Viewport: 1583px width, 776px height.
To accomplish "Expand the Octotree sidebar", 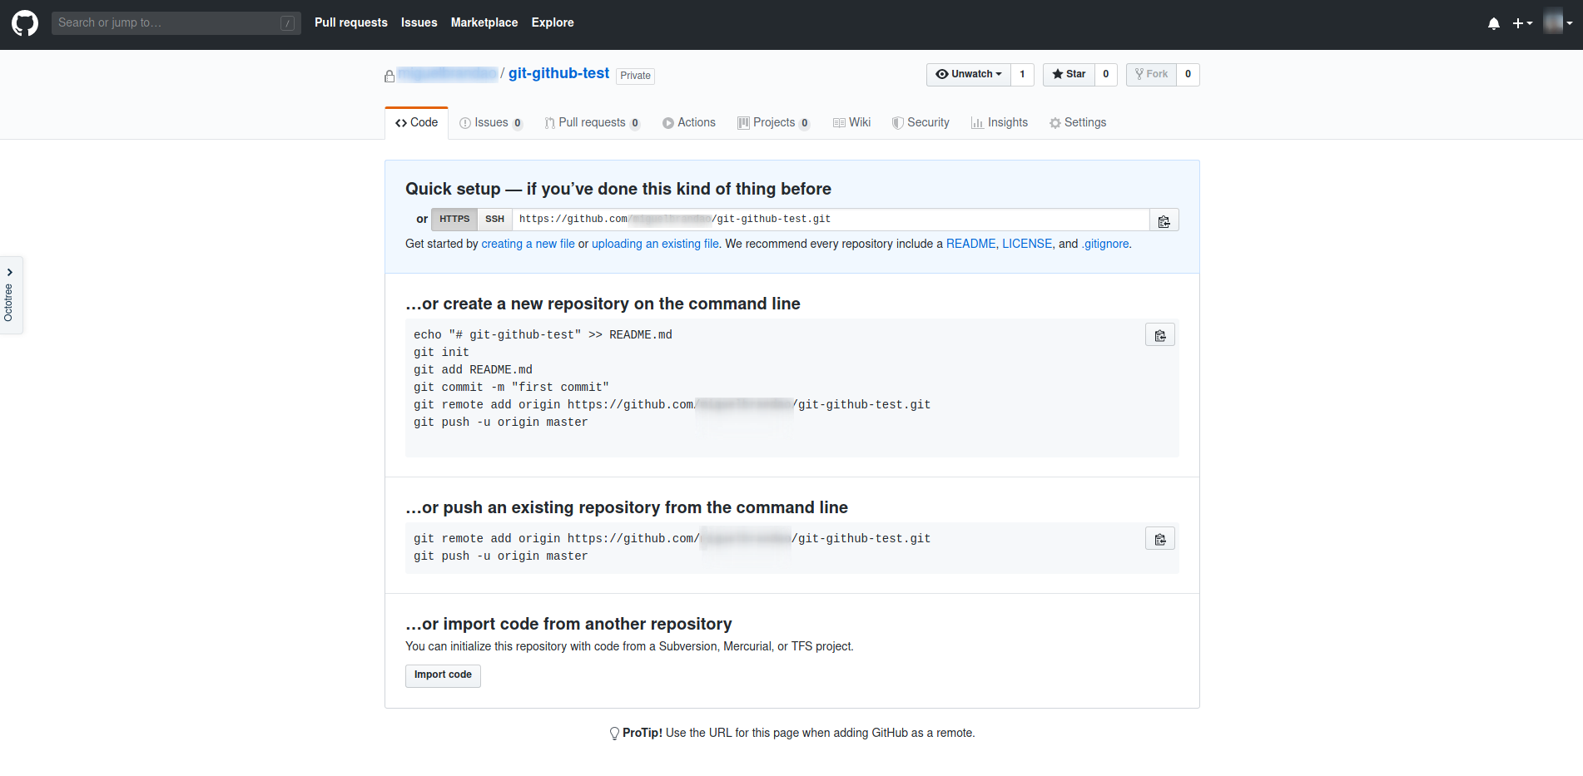I will [x=11, y=295].
